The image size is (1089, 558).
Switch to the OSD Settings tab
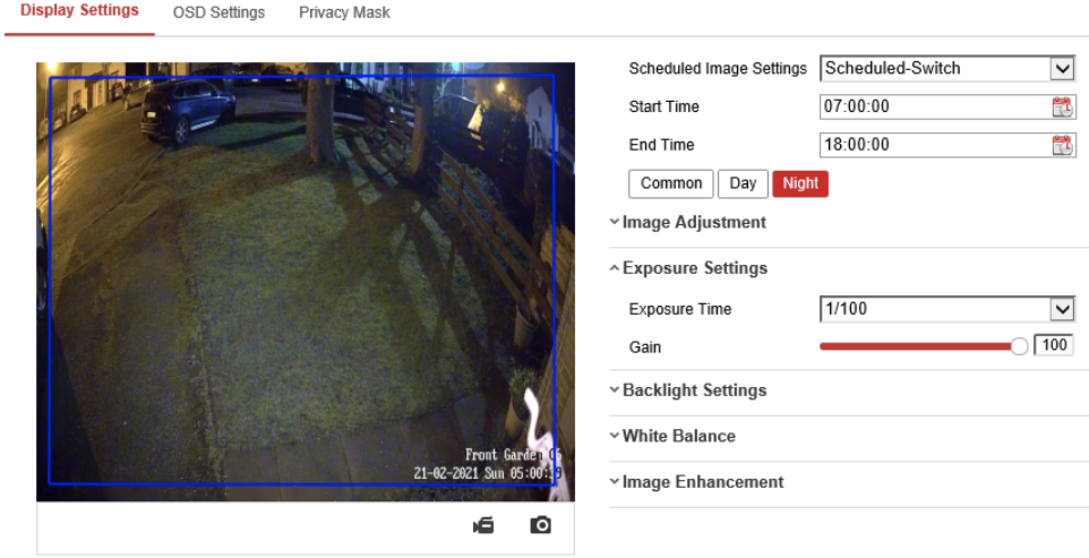218,12
